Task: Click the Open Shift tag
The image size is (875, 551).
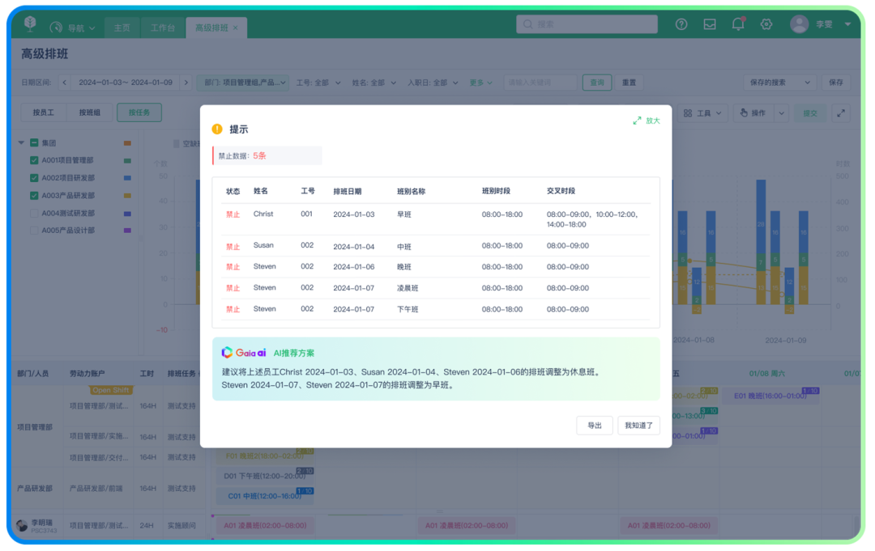Action: click(110, 390)
